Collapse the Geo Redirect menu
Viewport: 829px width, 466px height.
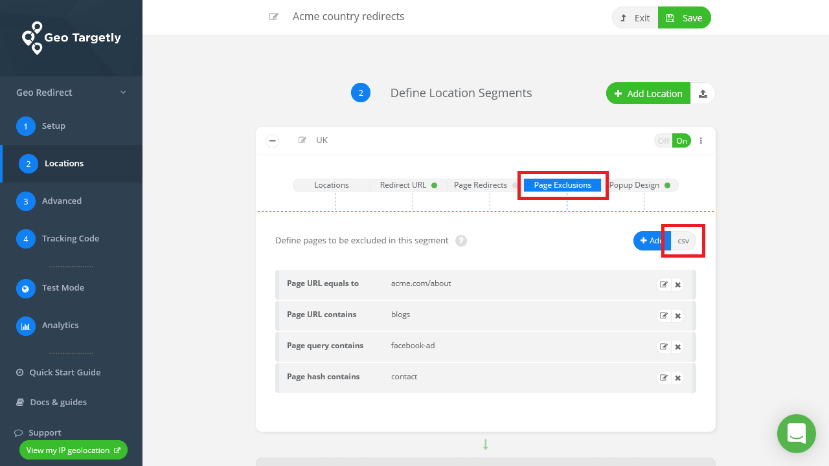point(123,92)
